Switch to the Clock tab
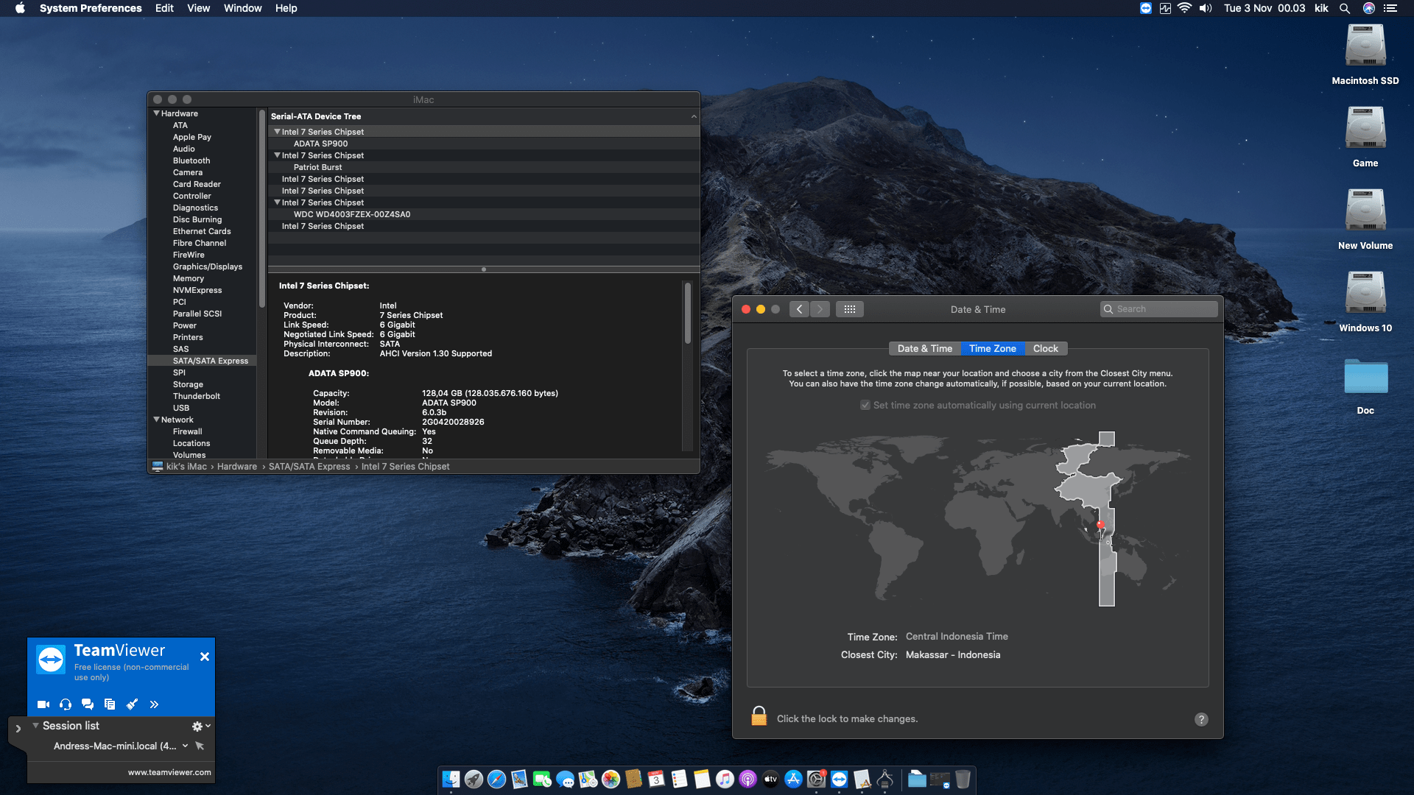Viewport: 1414px width, 795px height. [x=1045, y=349]
